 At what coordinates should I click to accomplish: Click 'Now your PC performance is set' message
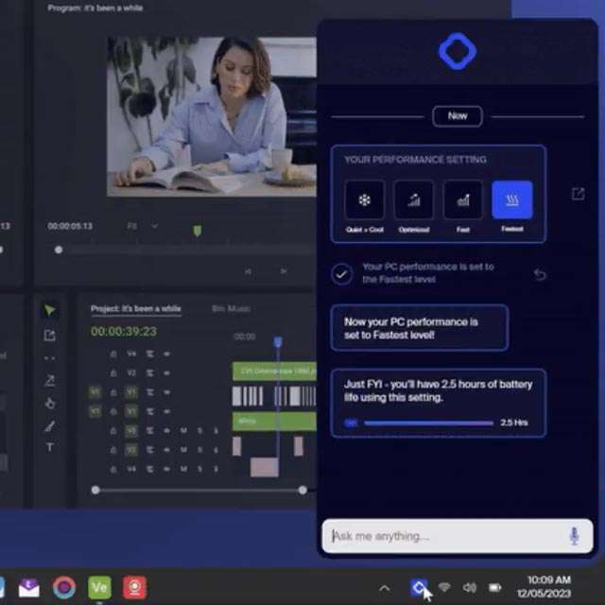coord(420,328)
